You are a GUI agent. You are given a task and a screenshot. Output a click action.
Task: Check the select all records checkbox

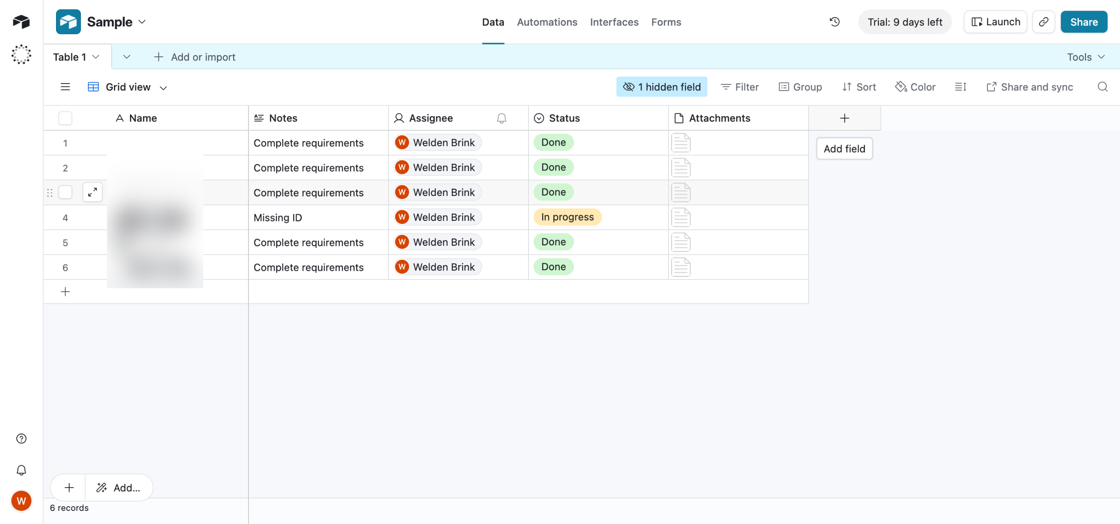coord(65,118)
